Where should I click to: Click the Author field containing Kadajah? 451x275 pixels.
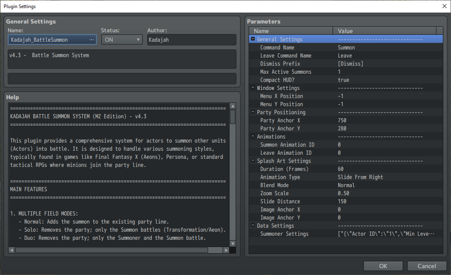coord(191,40)
